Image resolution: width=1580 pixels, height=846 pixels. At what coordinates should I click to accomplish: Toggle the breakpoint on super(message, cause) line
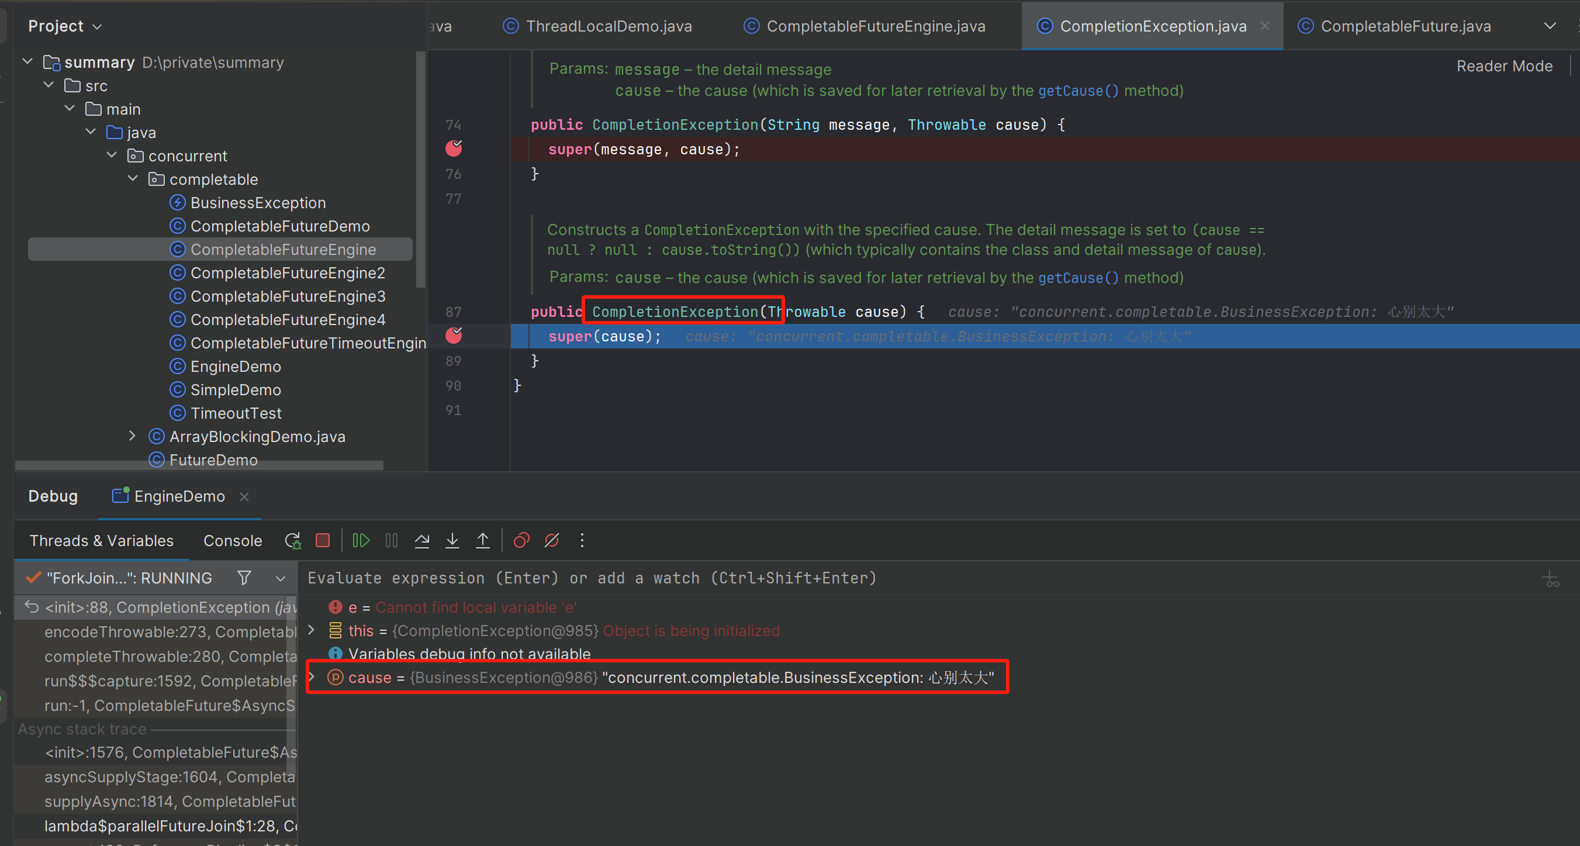[x=454, y=149]
